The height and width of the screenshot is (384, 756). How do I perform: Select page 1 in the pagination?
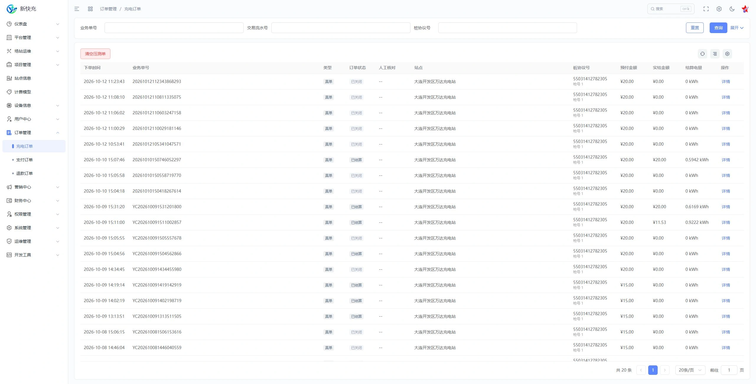(x=653, y=370)
